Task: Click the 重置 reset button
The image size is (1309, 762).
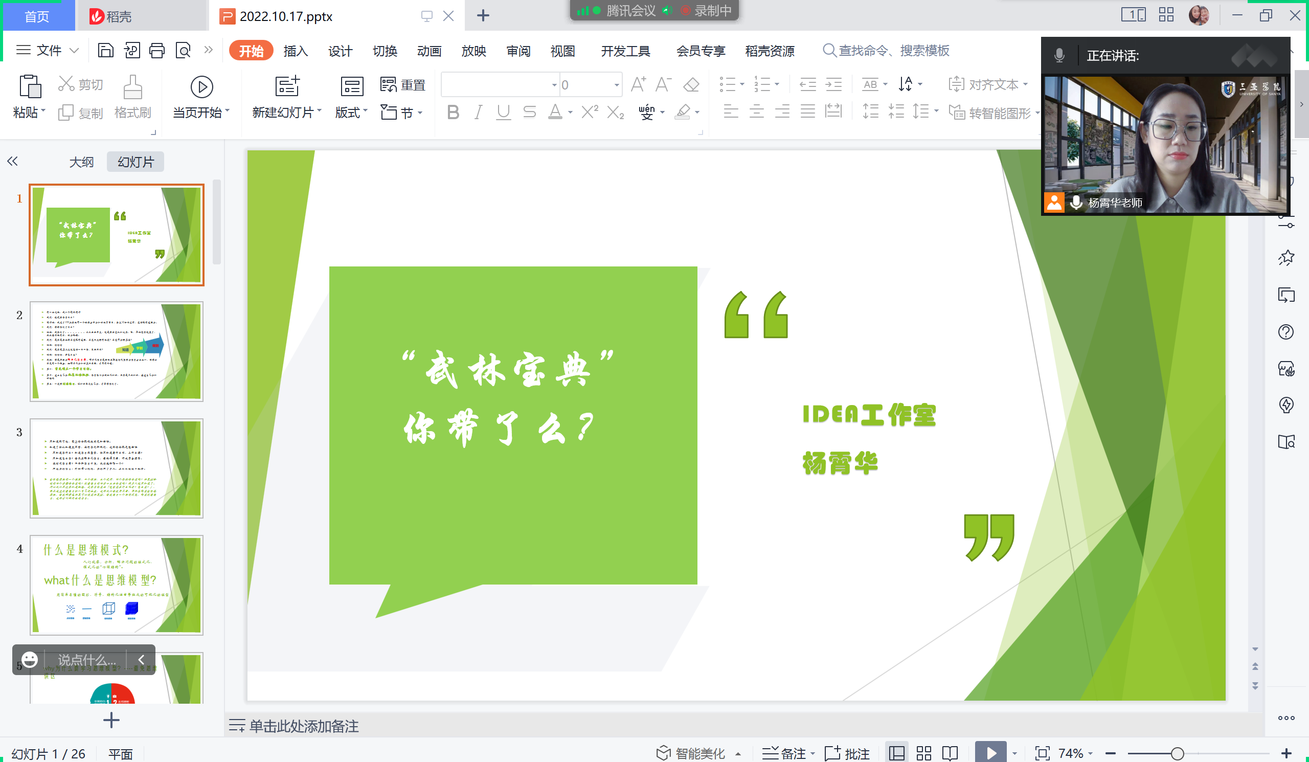Action: [403, 85]
